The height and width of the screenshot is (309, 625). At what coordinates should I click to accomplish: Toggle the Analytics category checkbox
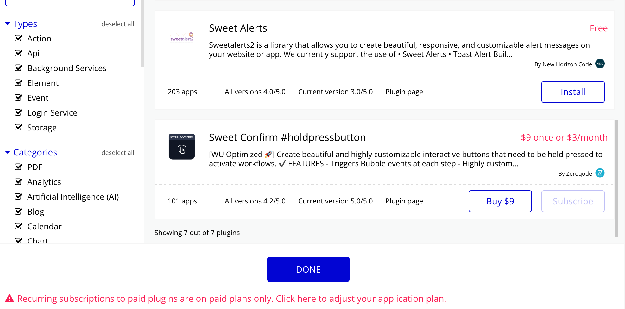[x=18, y=182]
